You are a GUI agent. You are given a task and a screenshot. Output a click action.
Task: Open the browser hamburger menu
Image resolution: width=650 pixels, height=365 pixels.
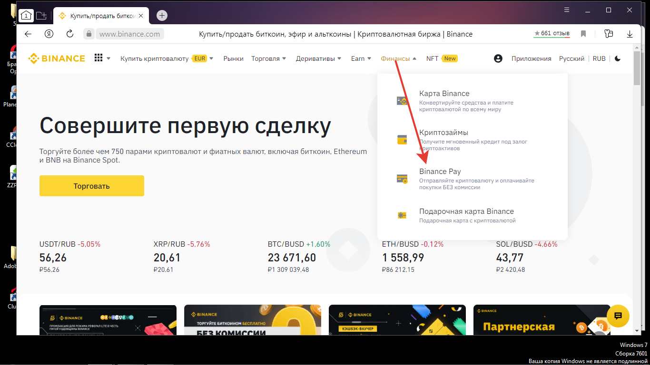point(566,10)
